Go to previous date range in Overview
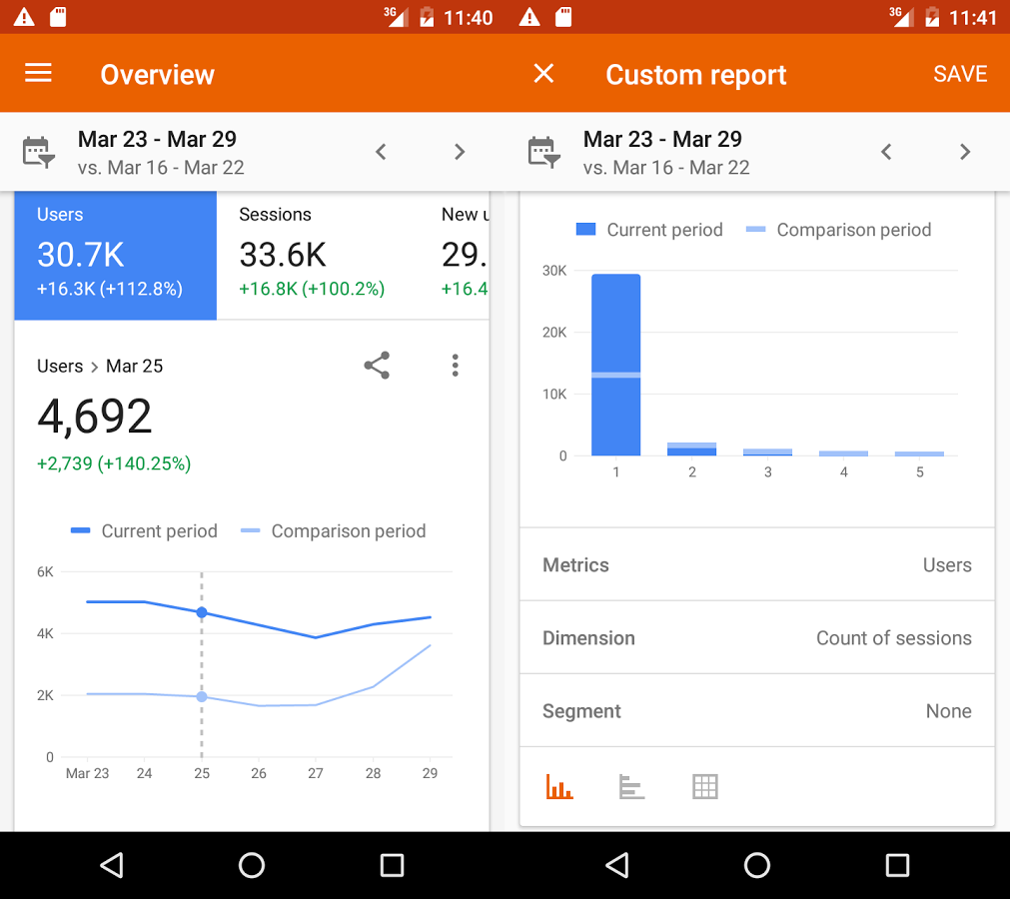The image size is (1010, 899). [381, 152]
